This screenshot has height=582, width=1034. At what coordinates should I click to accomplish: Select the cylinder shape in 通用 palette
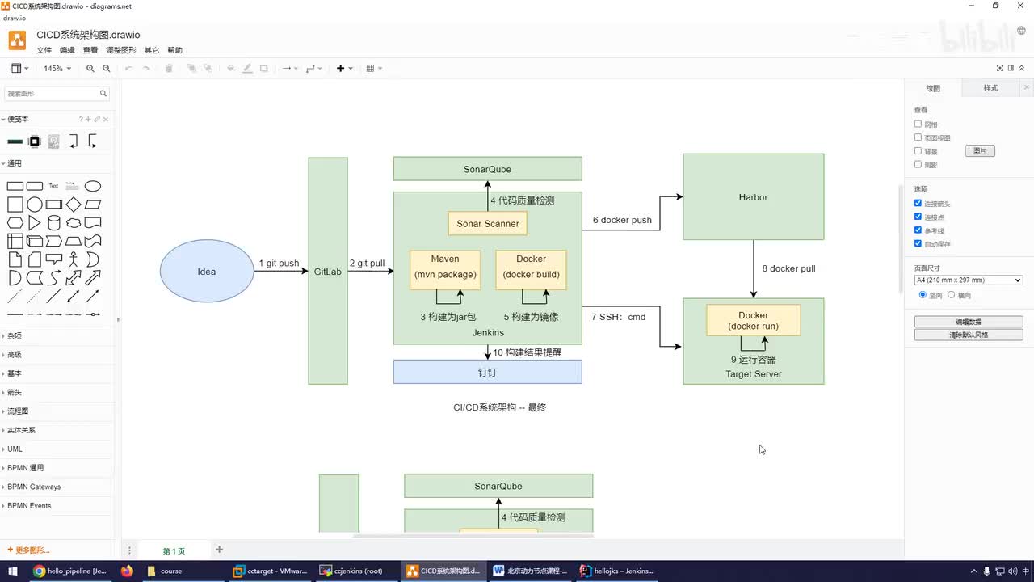pyautogui.click(x=54, y=223)
